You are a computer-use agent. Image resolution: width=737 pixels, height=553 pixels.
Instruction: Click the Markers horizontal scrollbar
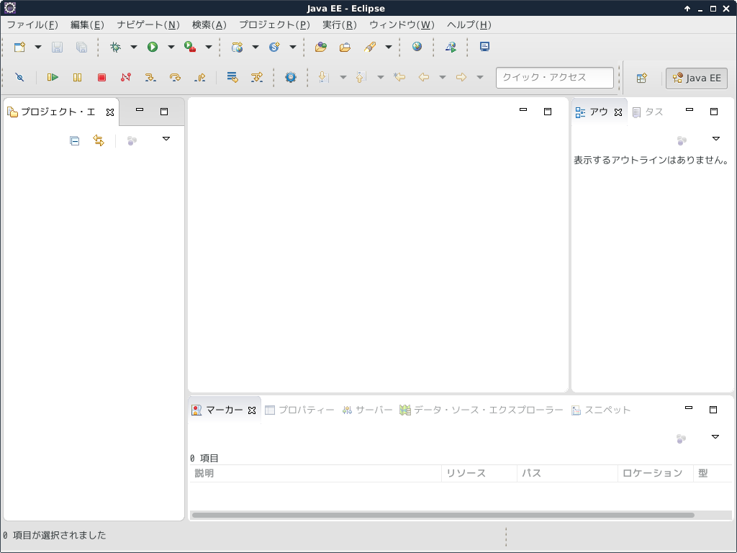point(443,516)
